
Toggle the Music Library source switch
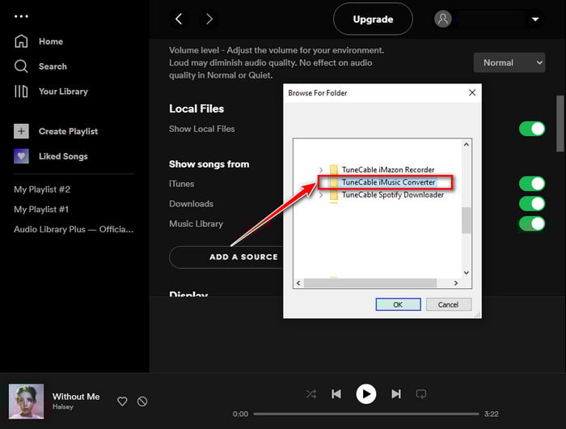coord(532,223)
